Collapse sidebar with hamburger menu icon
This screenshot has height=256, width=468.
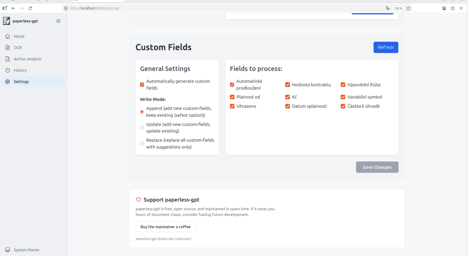[x=58, y=21]
